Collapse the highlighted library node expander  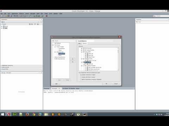coord(82,62)
